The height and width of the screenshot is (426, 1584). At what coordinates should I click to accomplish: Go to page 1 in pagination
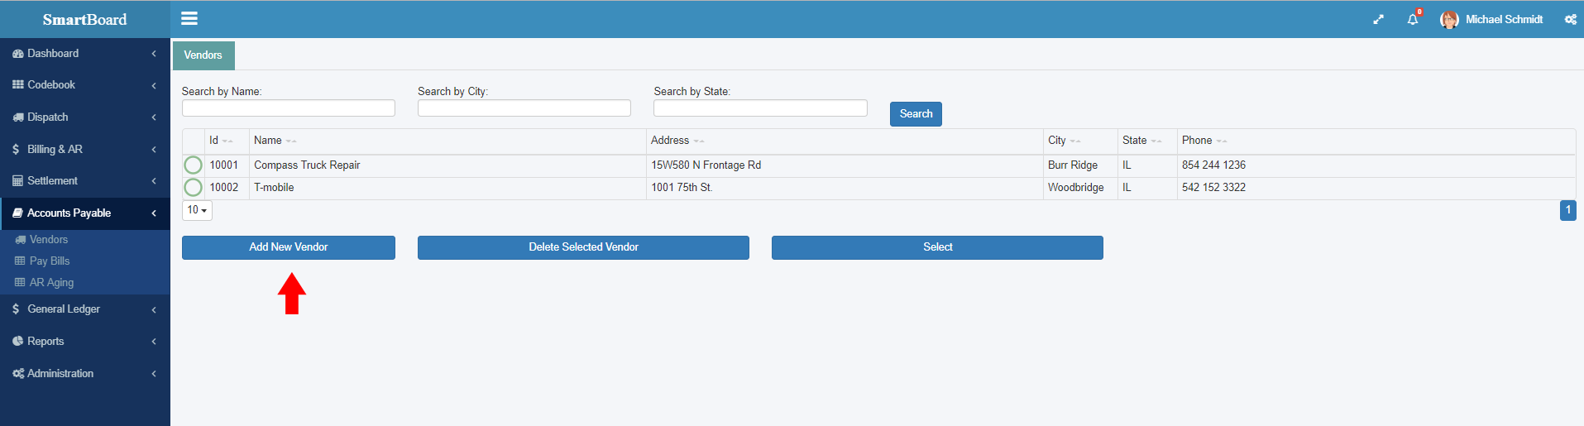(1567, 210)
